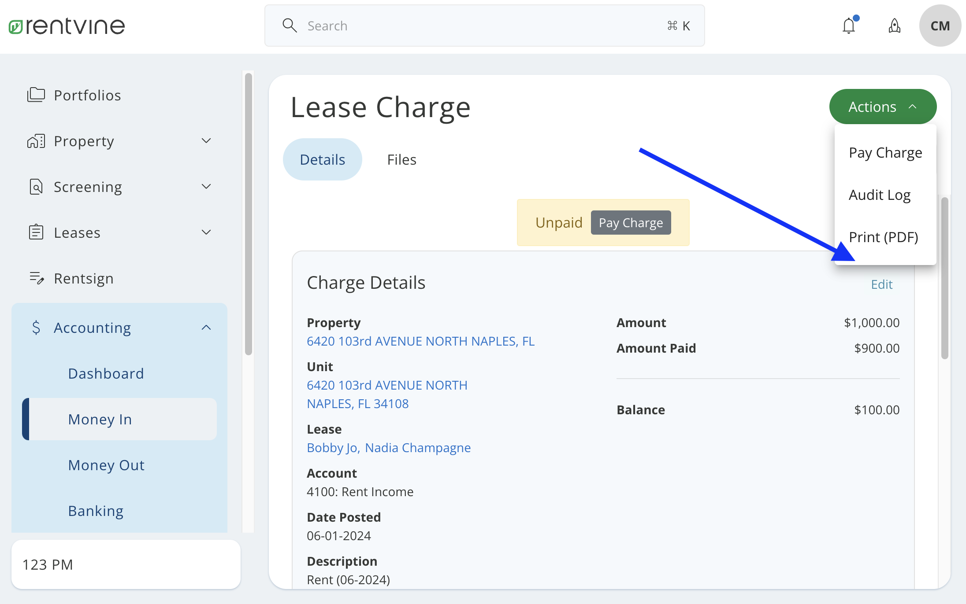This screenshot has height=604, width=966.
Task: Open the Screening section icon
Action: pos(36,186)
